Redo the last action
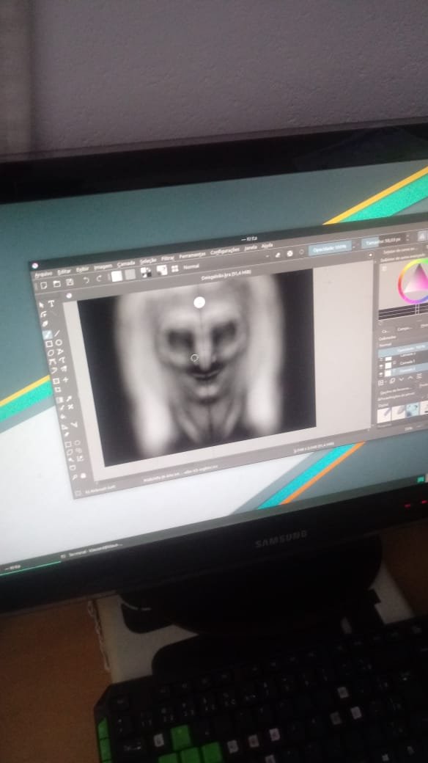The image size is (428, 763). point(100,279)
